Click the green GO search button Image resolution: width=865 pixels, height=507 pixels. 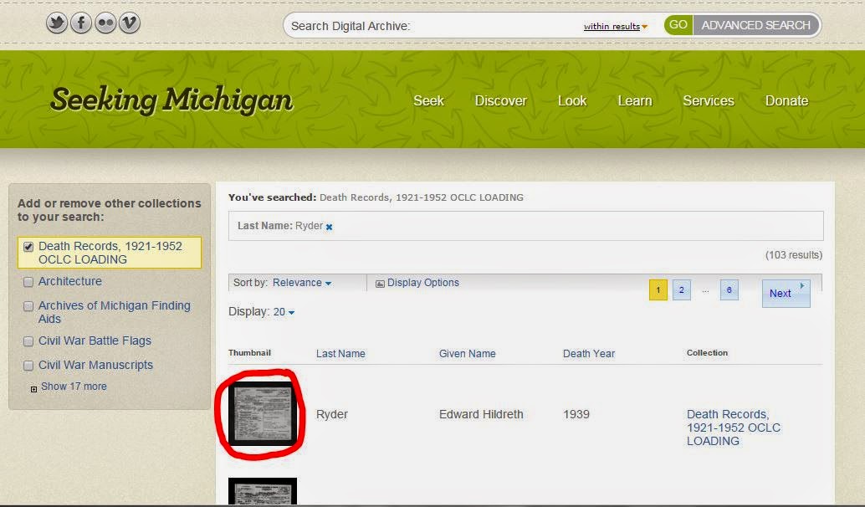(x=678, y=25)
